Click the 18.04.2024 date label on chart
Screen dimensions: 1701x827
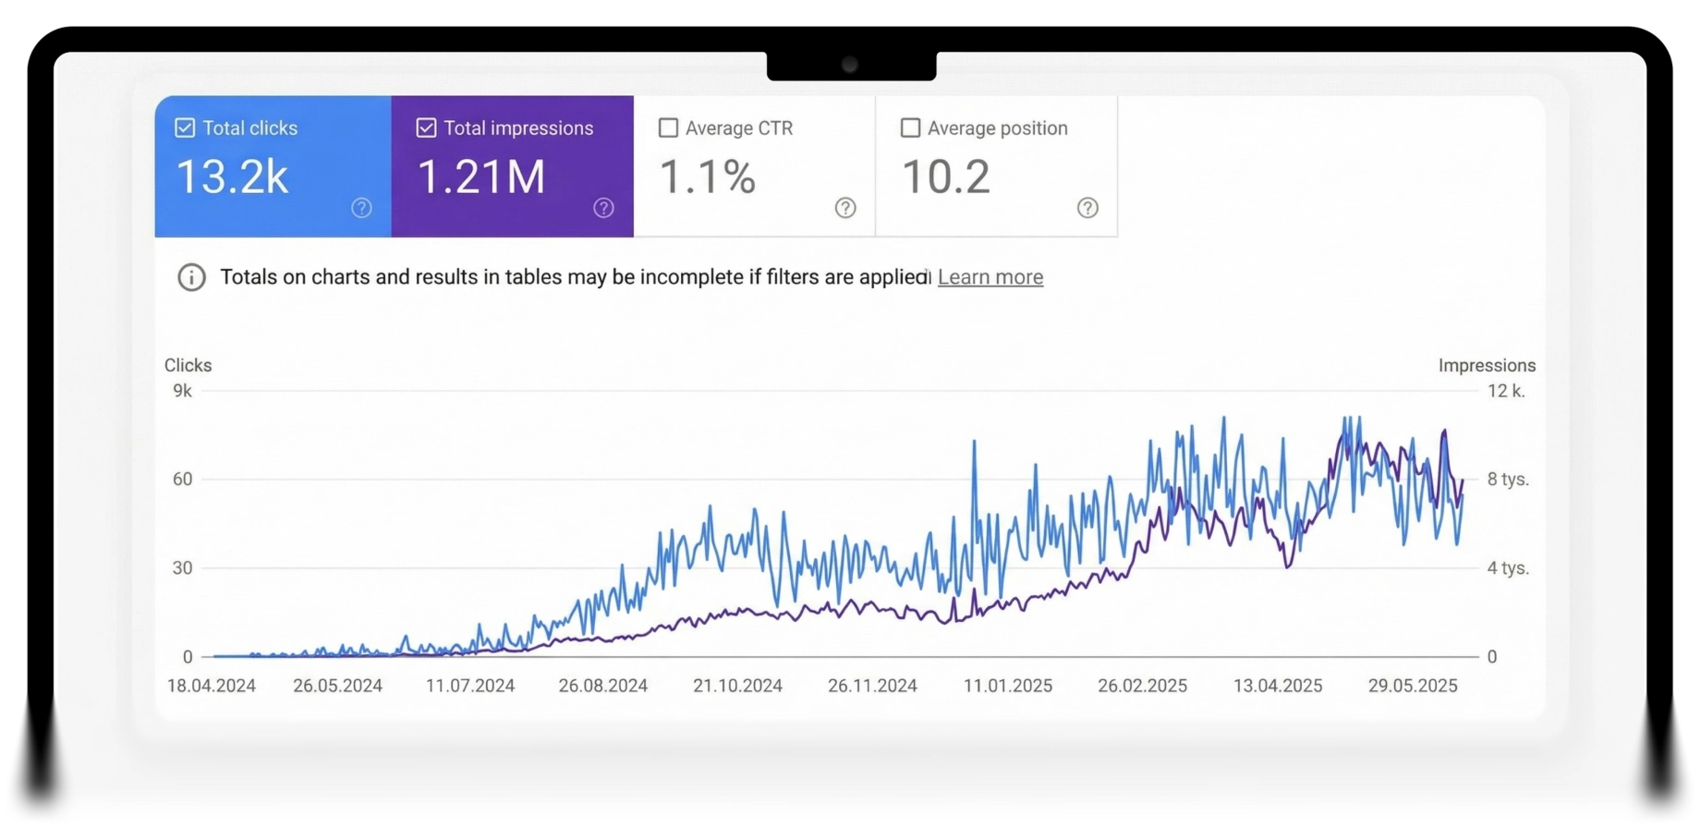tap(212, 686)
